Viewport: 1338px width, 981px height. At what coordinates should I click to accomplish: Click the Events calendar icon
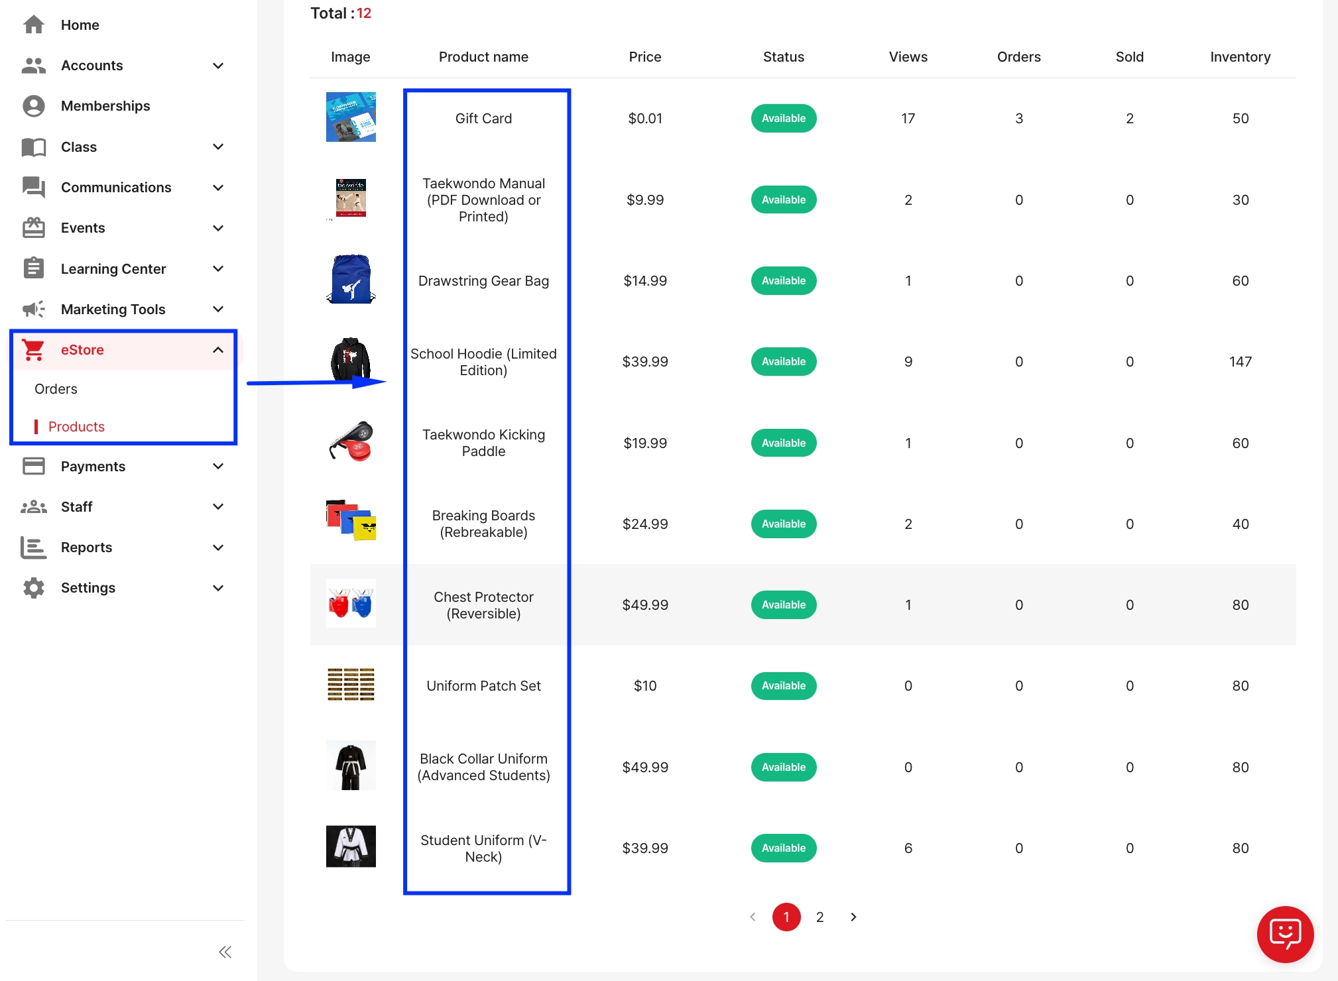(33, 228)
